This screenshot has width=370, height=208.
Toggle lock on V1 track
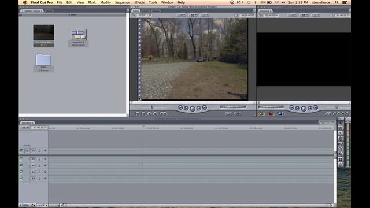tap(40, 151)
